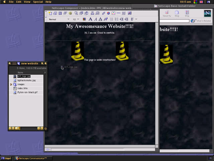Open the File menu
The width and height of the screenshot is (214, 161).
click(x=11, y=2)
